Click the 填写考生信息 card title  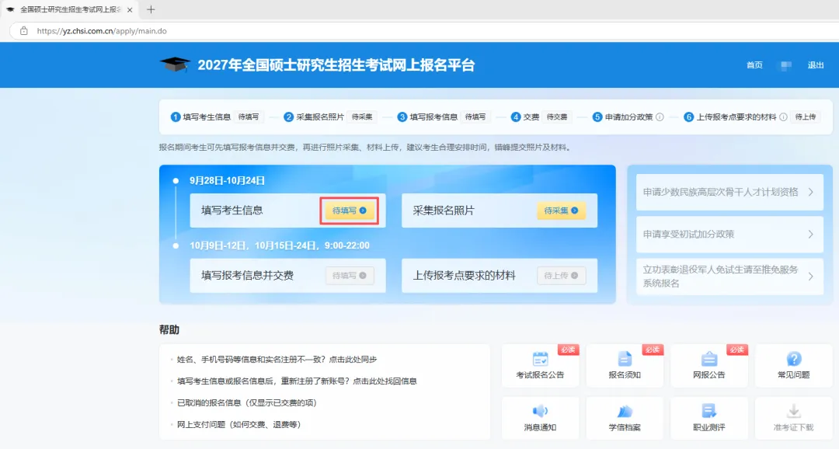[x=232, y=211]
